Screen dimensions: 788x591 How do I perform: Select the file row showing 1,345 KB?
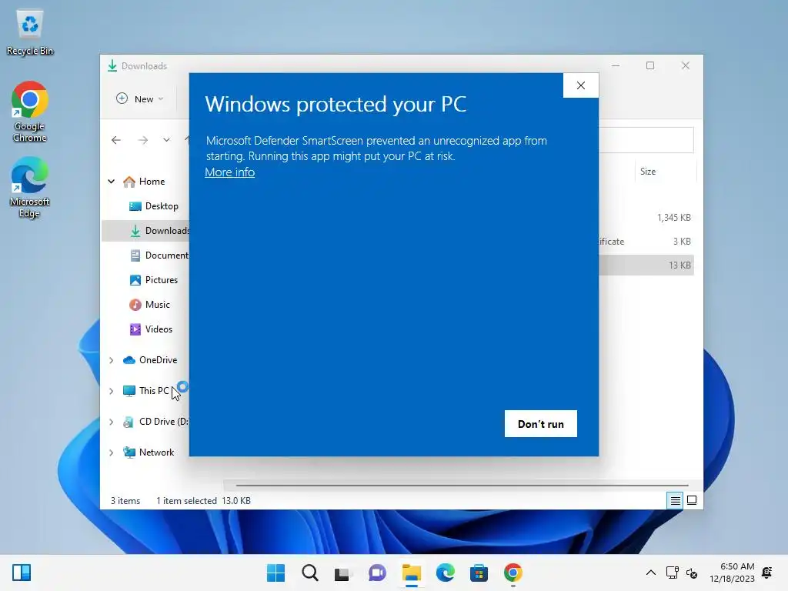click(646, 218)
